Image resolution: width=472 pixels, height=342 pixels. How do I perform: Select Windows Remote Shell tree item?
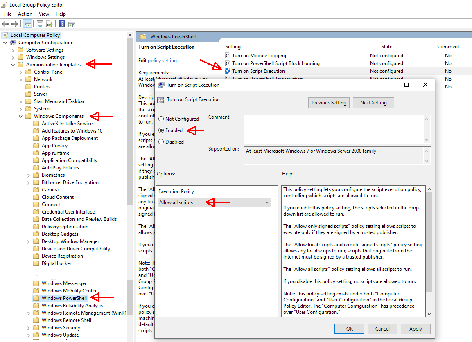66,320
